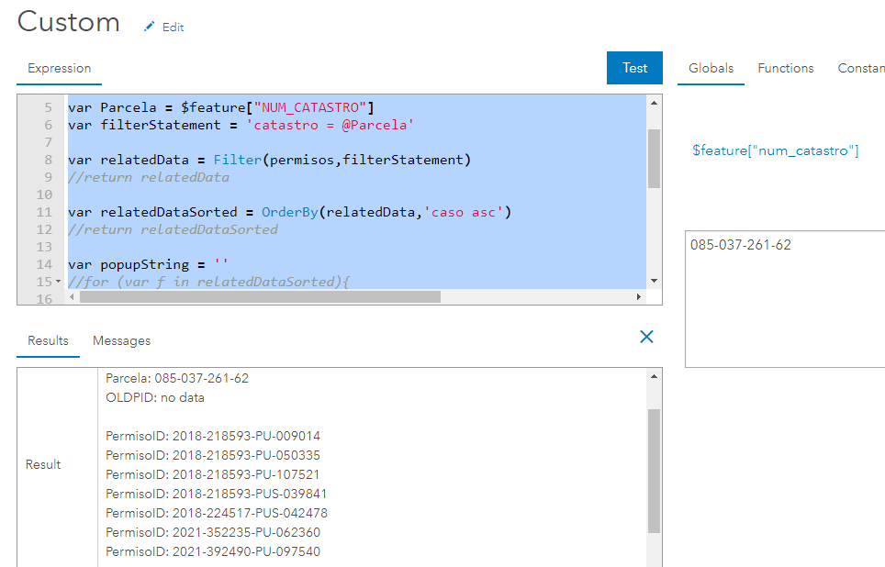Click the pencil Edit icon beside Custom
This screenshot has height=567, width=885.
[149, 27]
